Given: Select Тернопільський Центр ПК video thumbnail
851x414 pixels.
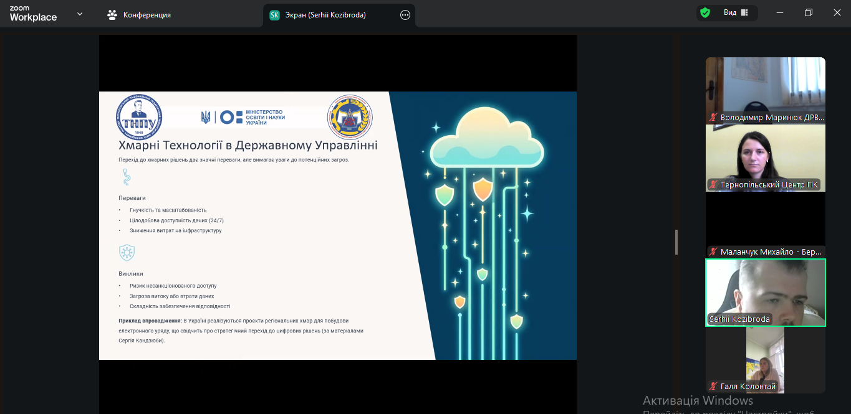Looking at the screenshot, I should coord(765,154).
